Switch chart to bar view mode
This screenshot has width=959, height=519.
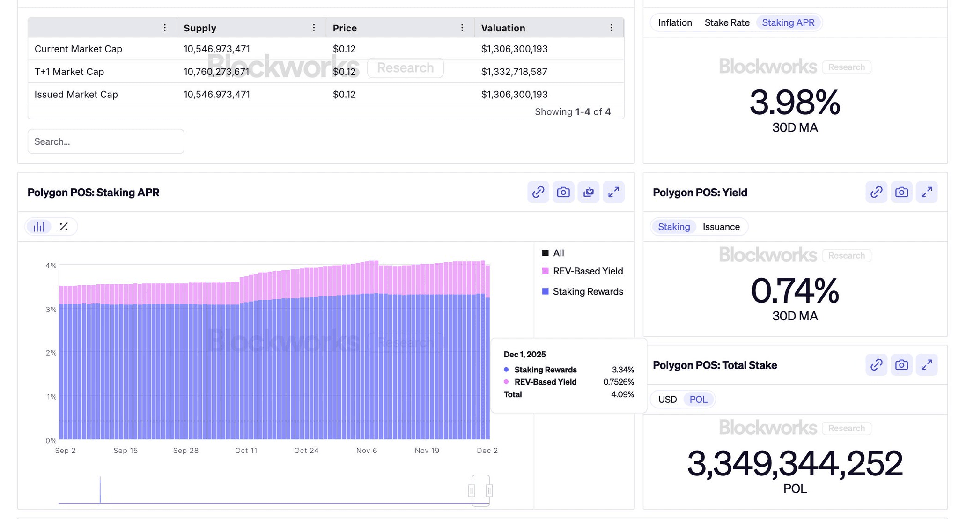(x=39, y=227)
